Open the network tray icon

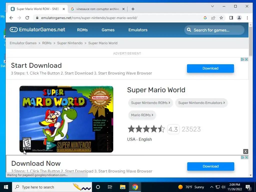pos(218,187)
